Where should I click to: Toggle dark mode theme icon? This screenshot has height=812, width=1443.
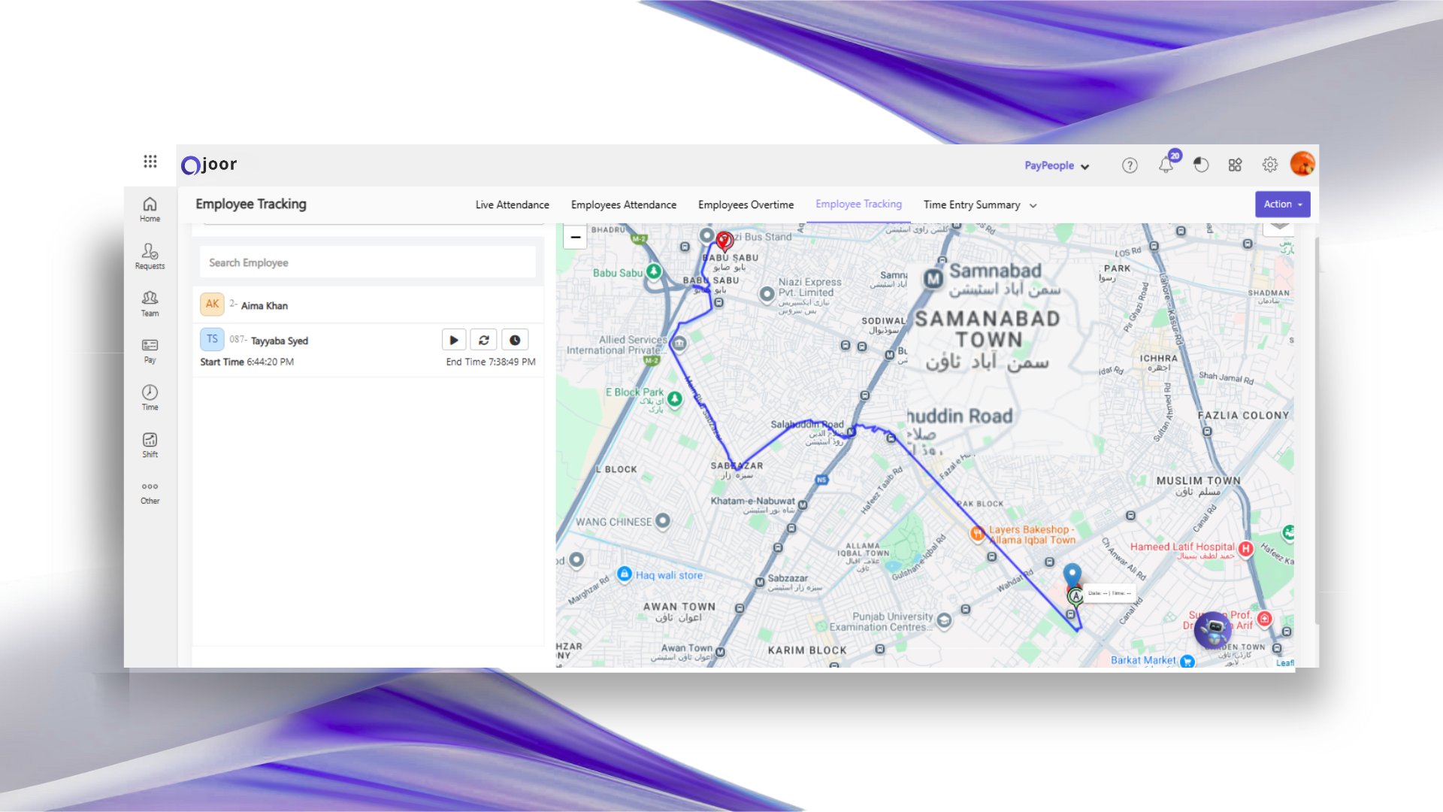(1201, 165)
